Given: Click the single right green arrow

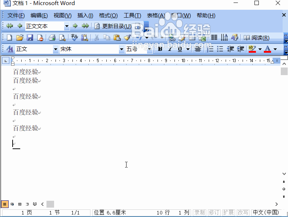Looking at the screenshot, I should coord(75,26).
